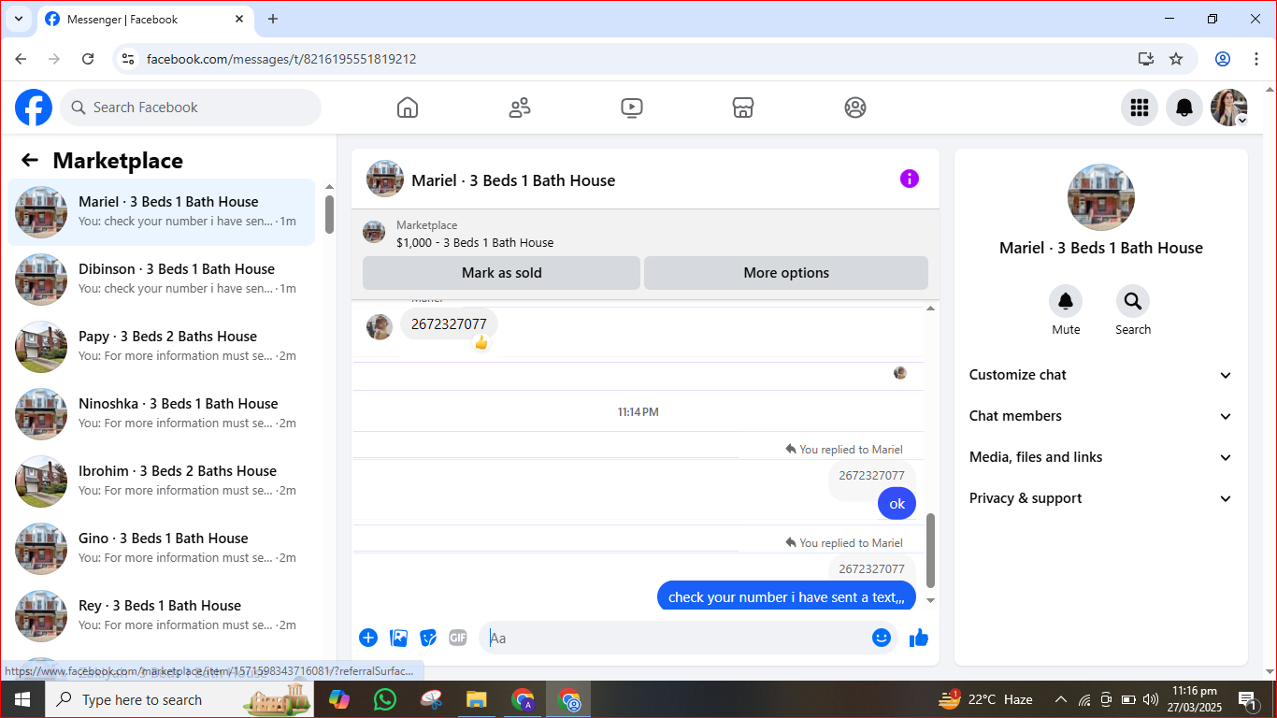This screenshot has width=1277, height=718.
Task: Click the message thread scrollbar thumb
Action: pos(930,550)
